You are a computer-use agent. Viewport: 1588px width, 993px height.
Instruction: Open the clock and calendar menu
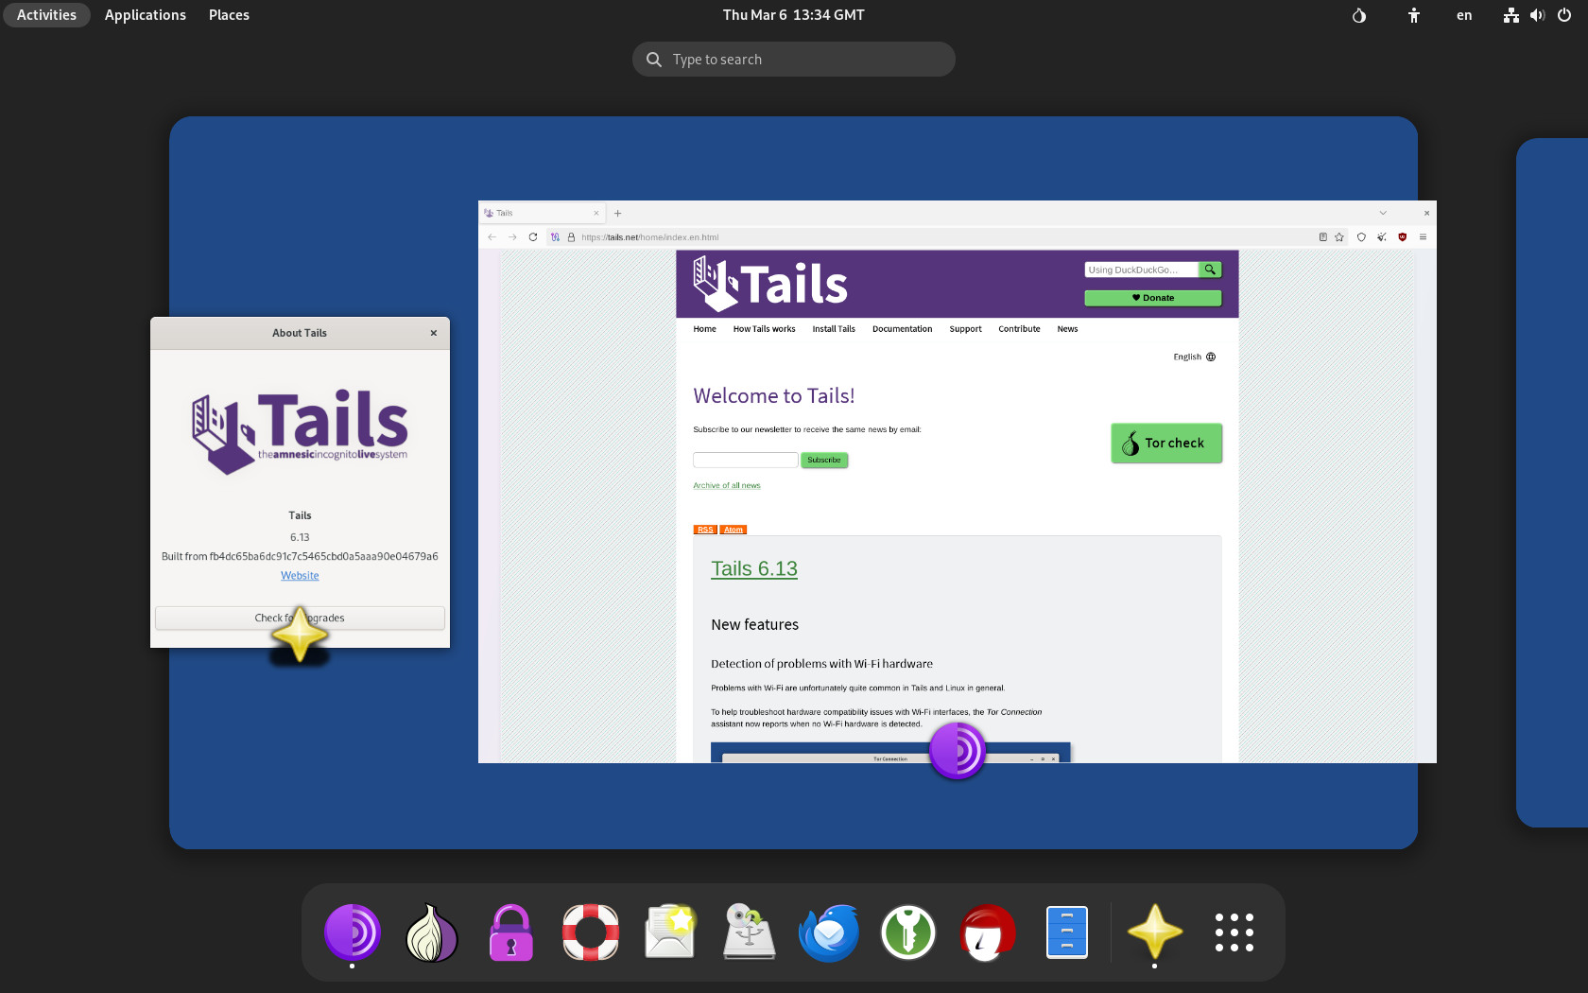coord(794,15)
